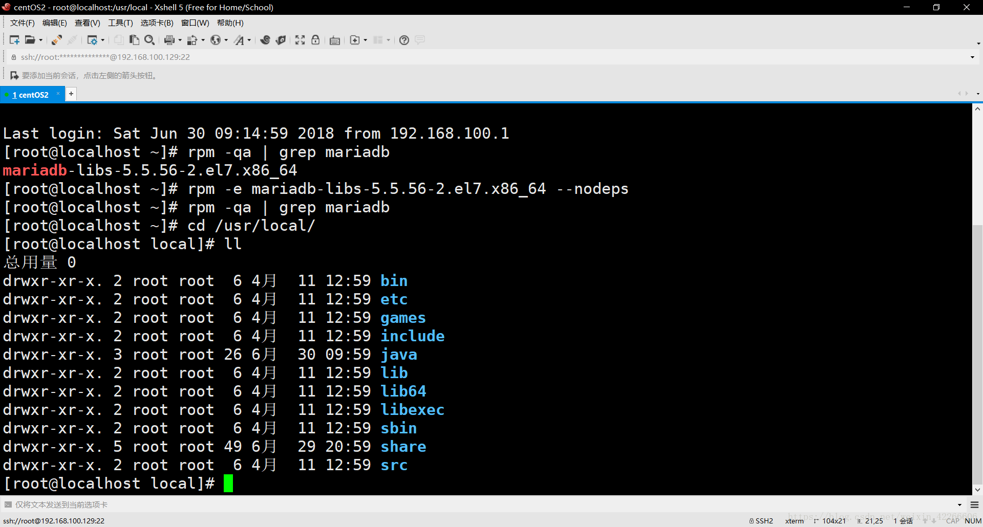Click the Full screen icon
The image size is (983, 527).
pos(300,40)
